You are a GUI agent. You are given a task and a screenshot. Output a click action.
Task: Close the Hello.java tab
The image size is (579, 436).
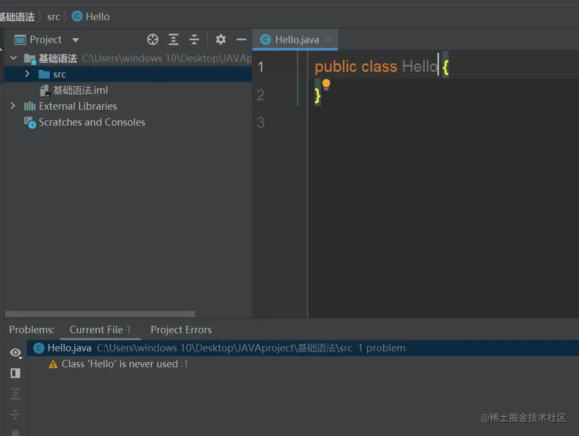(328, 39)
